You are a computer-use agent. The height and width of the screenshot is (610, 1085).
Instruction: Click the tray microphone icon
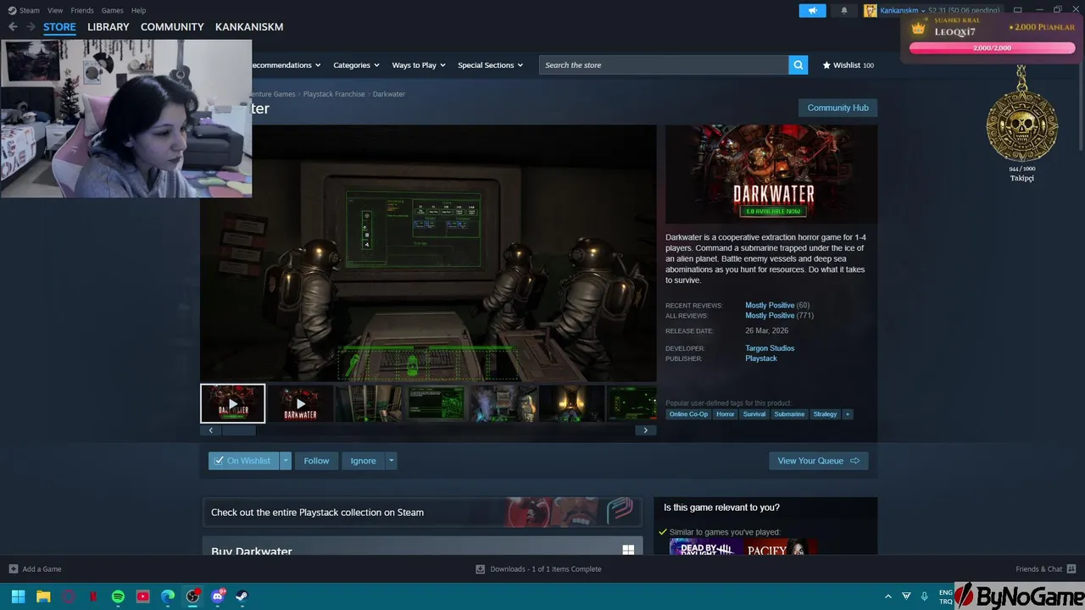925,596
